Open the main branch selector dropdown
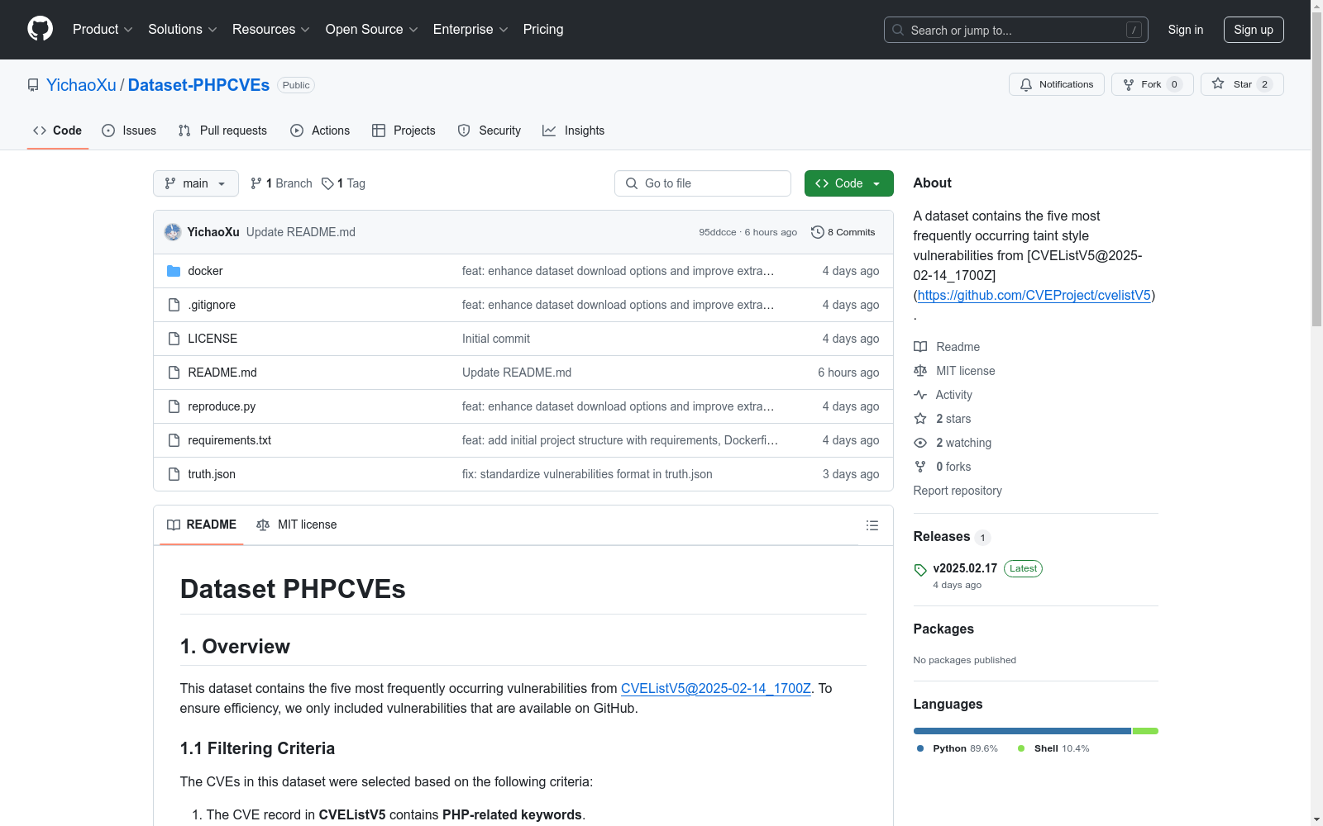Image resolution: width=1323 pixels, height=826 pixels. (x=196, y=183)
